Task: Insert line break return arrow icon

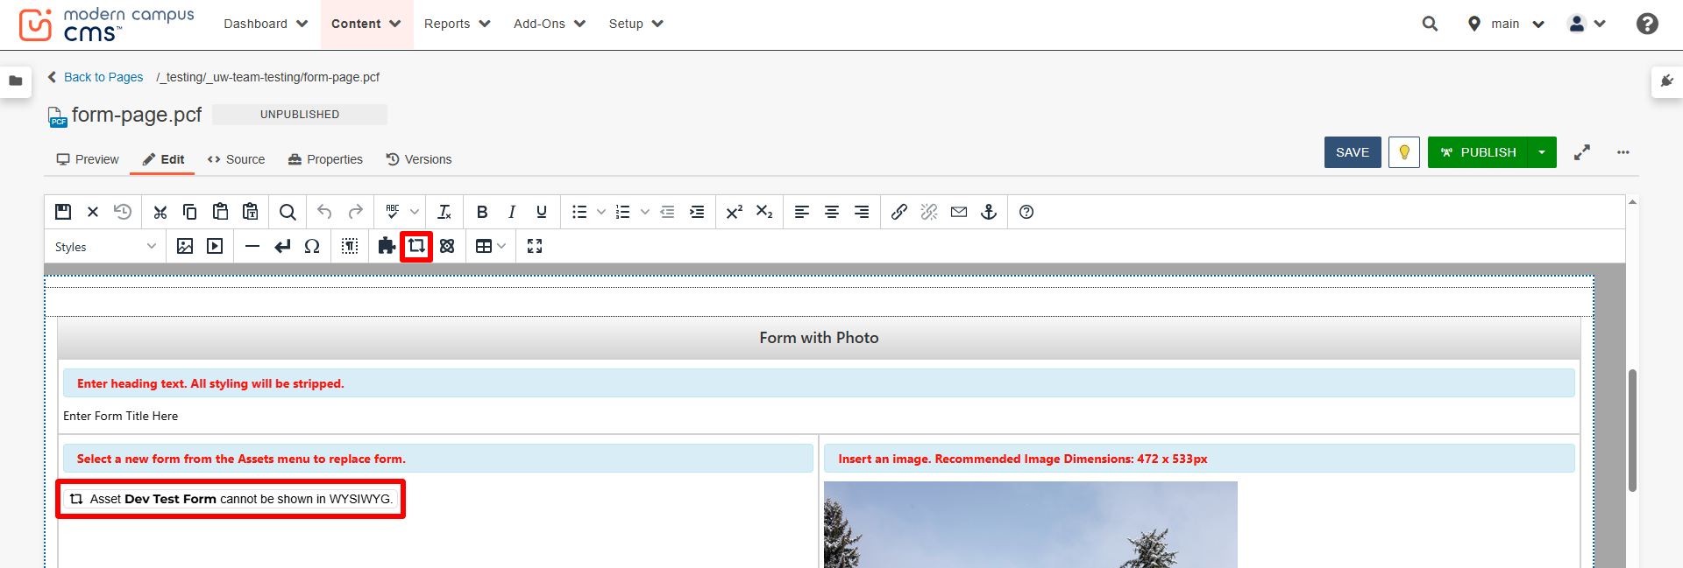Action: pos(282,246)
